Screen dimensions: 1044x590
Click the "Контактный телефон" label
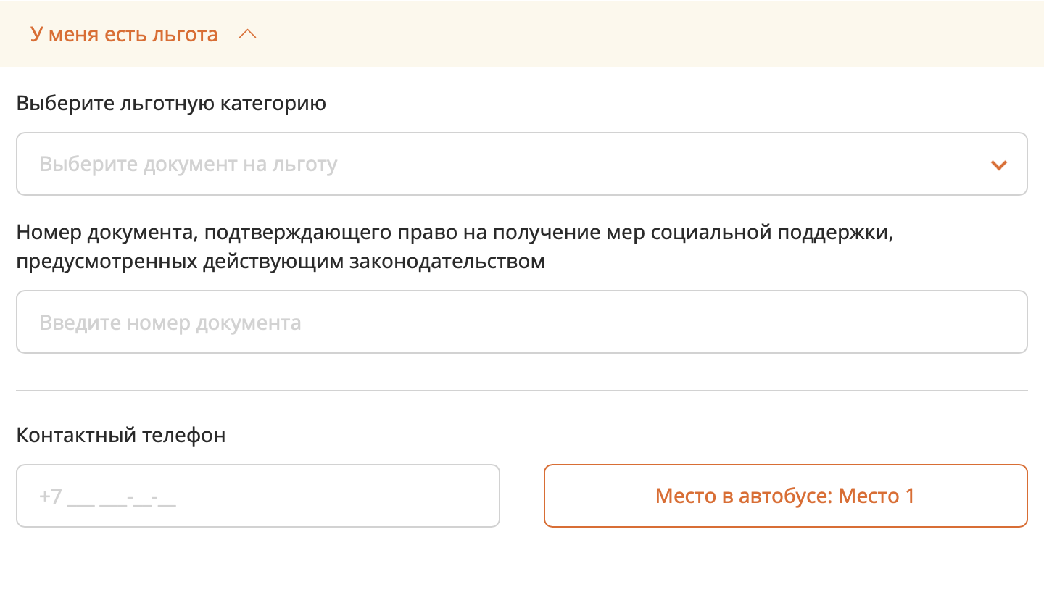click(121, 436)
